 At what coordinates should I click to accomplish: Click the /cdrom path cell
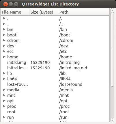(66, 40)
